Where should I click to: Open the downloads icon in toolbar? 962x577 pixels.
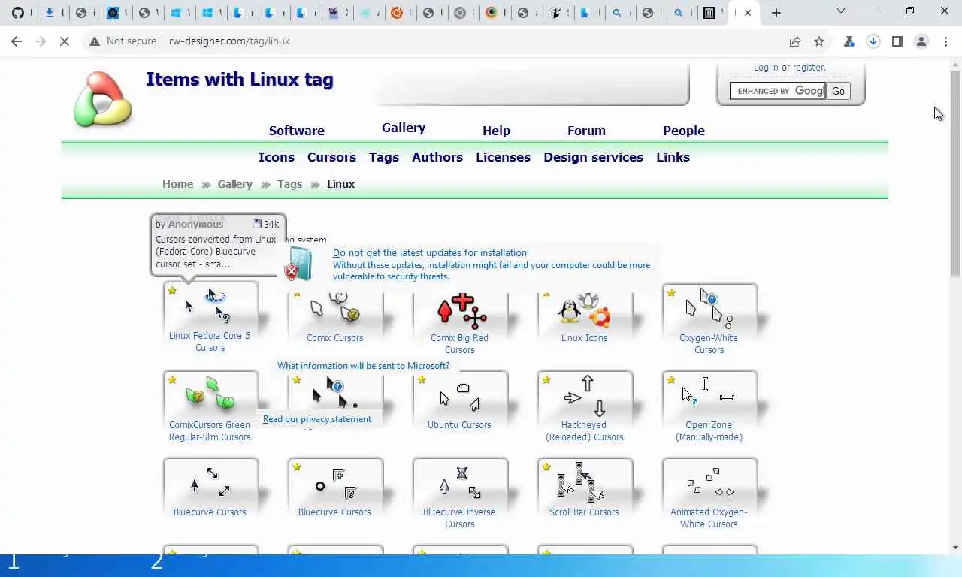coord(873,41)
